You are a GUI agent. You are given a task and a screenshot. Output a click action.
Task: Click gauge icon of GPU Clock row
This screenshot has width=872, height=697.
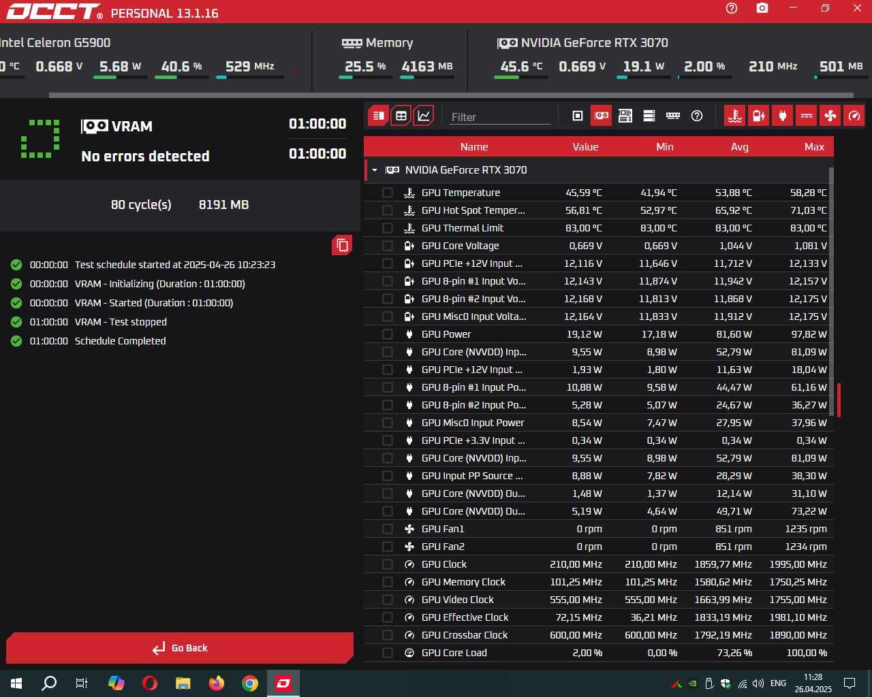[x=409, y=564]
